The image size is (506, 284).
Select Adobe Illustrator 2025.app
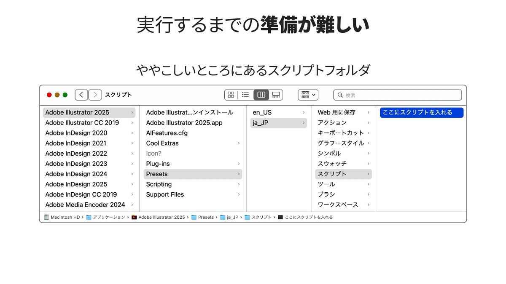tap(193, 123)
